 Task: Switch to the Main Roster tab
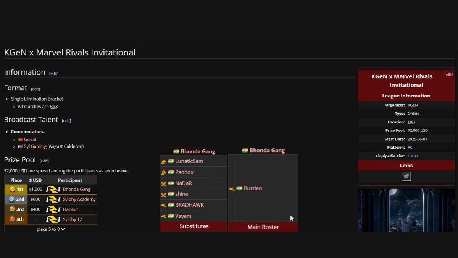coord(263,227)
